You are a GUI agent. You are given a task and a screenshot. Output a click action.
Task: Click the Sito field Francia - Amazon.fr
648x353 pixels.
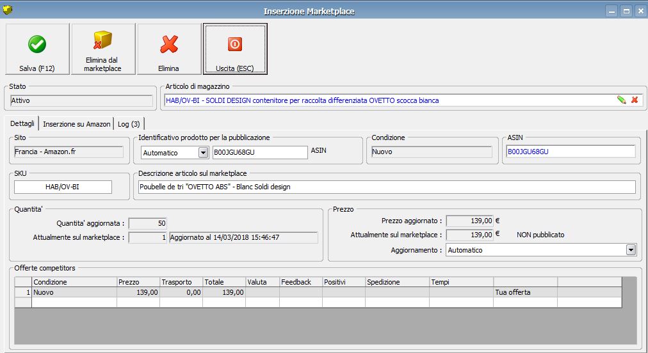tap(69, 152)
